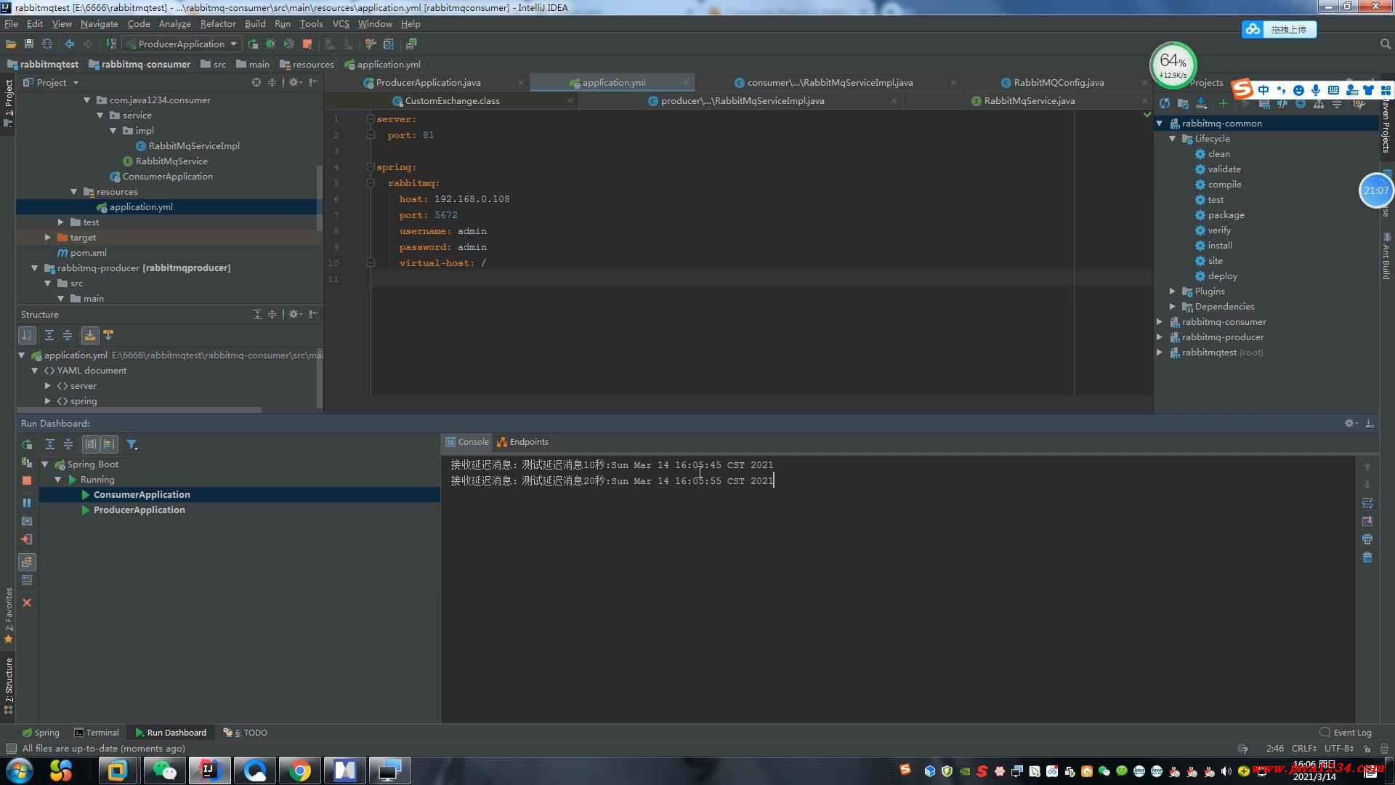Open the TODO tool window

[246, 733]
